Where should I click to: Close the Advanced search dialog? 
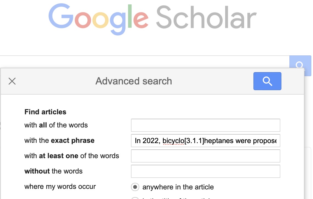12,81
